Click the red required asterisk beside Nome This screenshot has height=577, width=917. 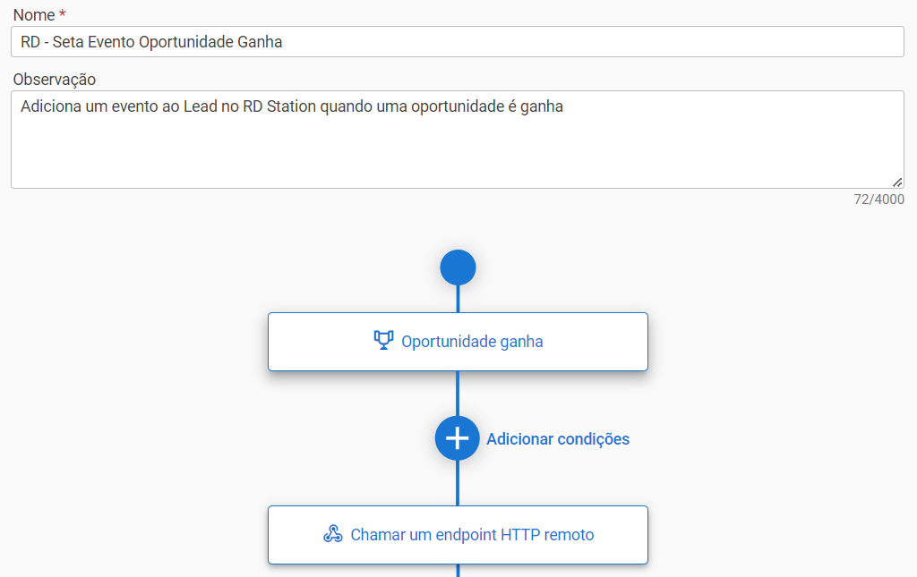click(62, 15)
